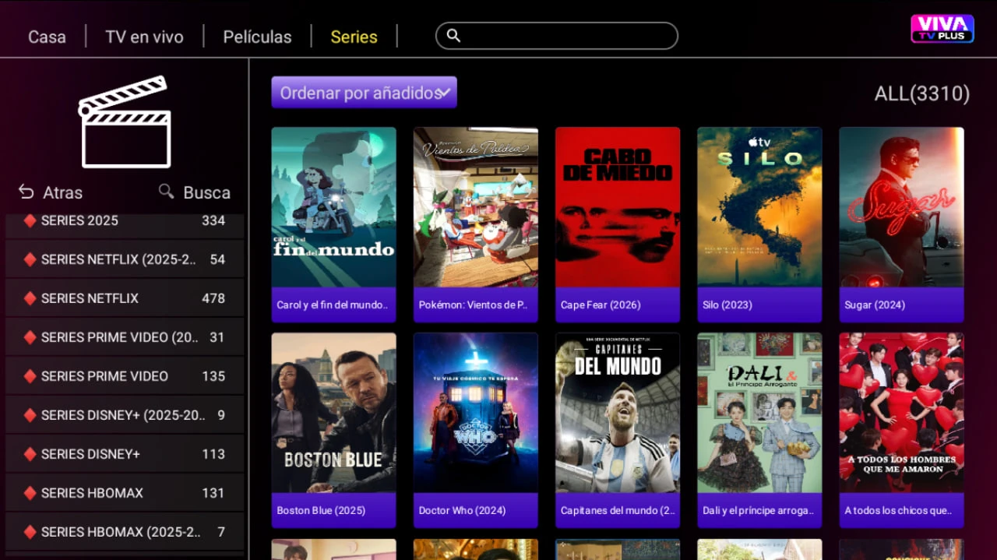Screen dimensions: 997x560
Task: Click the Viva TV Plus logo
Action: tap(942, 29)
